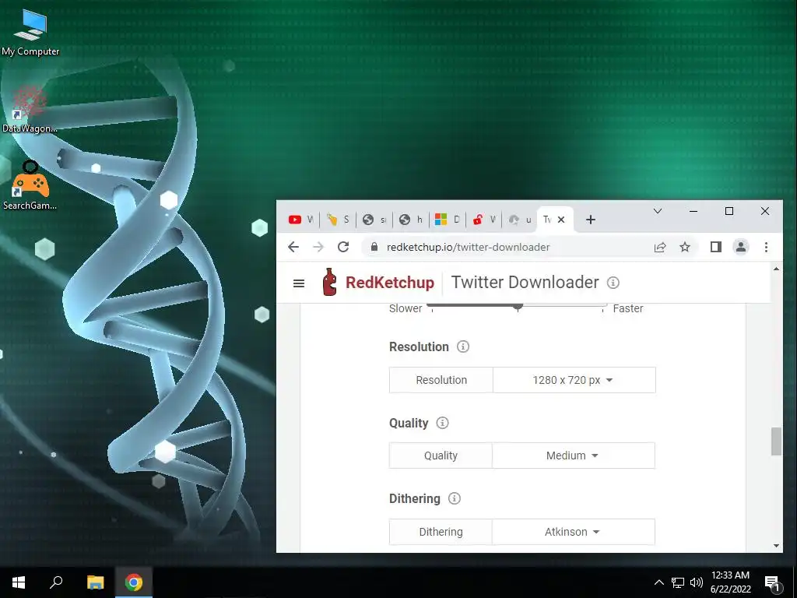Switch to the globe tab labeled si
Viewport: 797px width, 598px height.
[x=374, y=220]
